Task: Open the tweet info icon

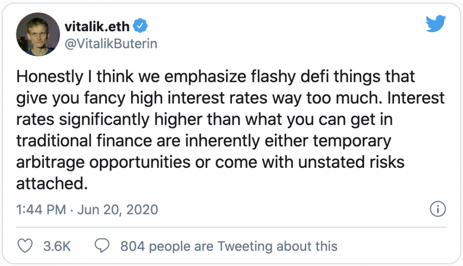Action: point(437,209)
